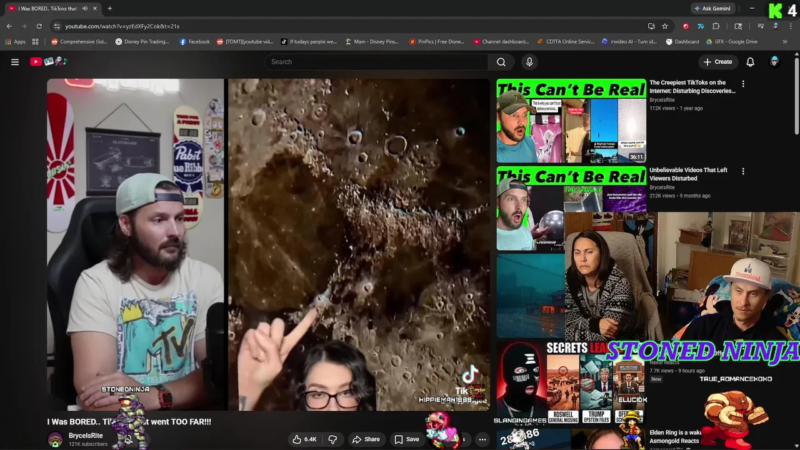Dislike the video with thumbs down
The height and width of the screenshot is (450, 800).
pyautogui.click(x=332, y=439)
